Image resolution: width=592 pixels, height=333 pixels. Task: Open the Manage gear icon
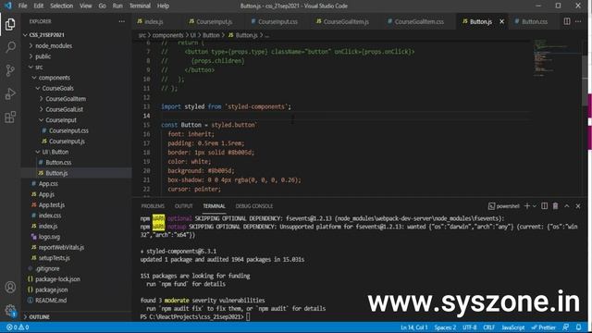pos(10,311)
